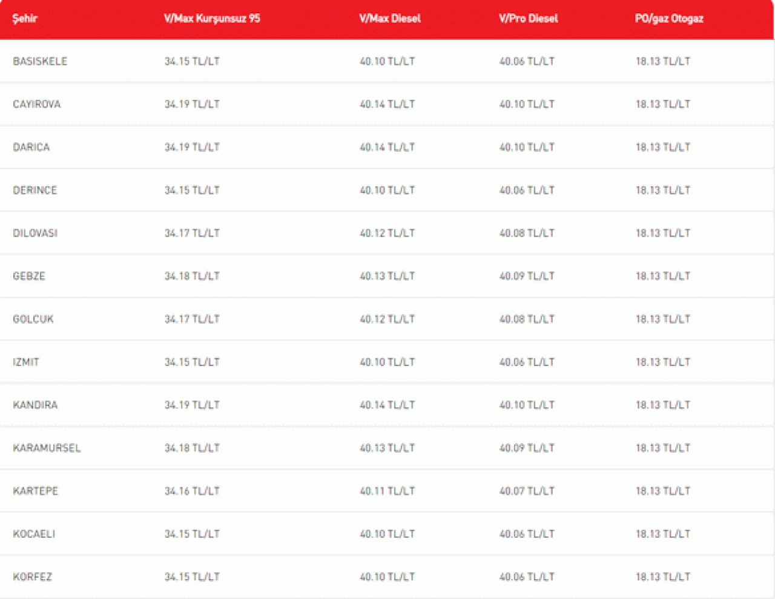Select the KARAMURSEL city name
This screenshot has height=599, width=775.
point(47,448)
